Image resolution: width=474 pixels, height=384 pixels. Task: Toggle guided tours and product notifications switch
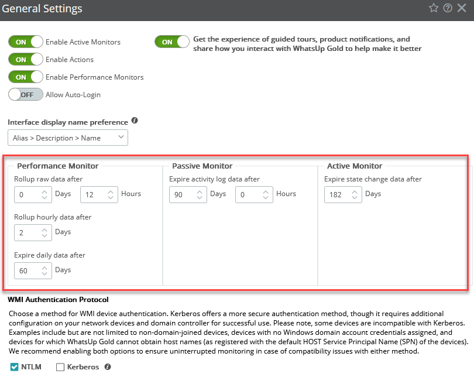pos(172,42)
